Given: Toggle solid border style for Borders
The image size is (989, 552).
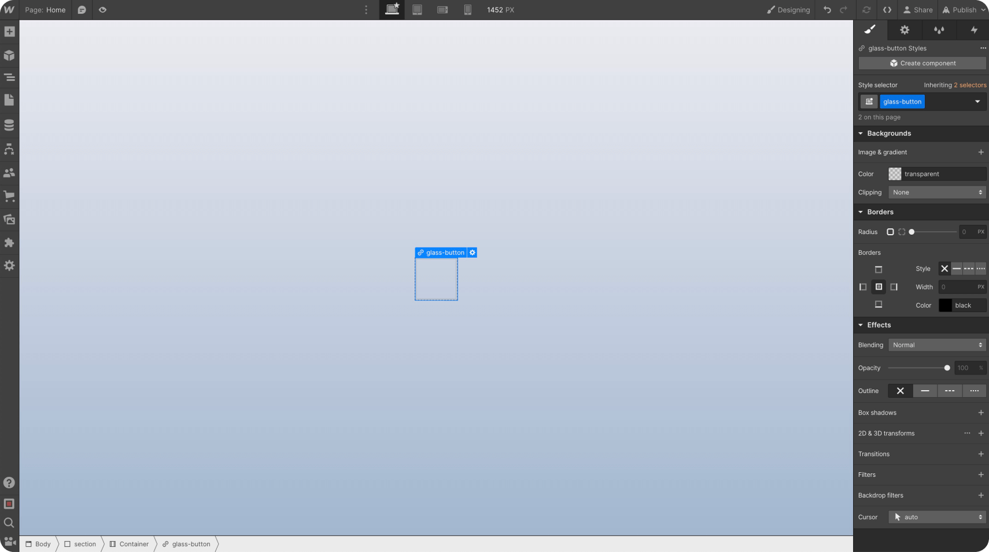Looking at the screenshot, I should point(956,269).
